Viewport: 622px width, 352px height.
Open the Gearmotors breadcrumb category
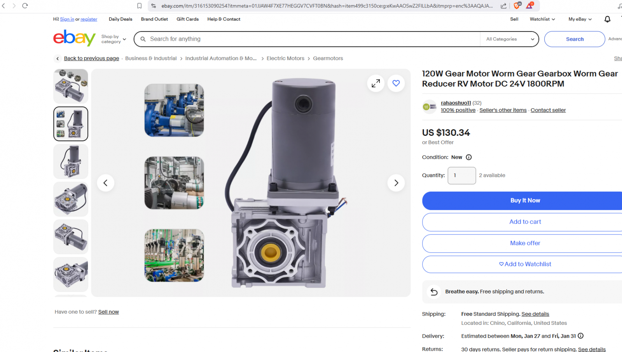[328, 58]
